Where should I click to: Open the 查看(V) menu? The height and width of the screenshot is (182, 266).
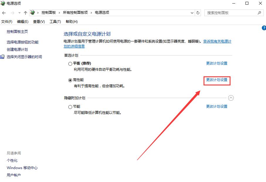point(39,21)
